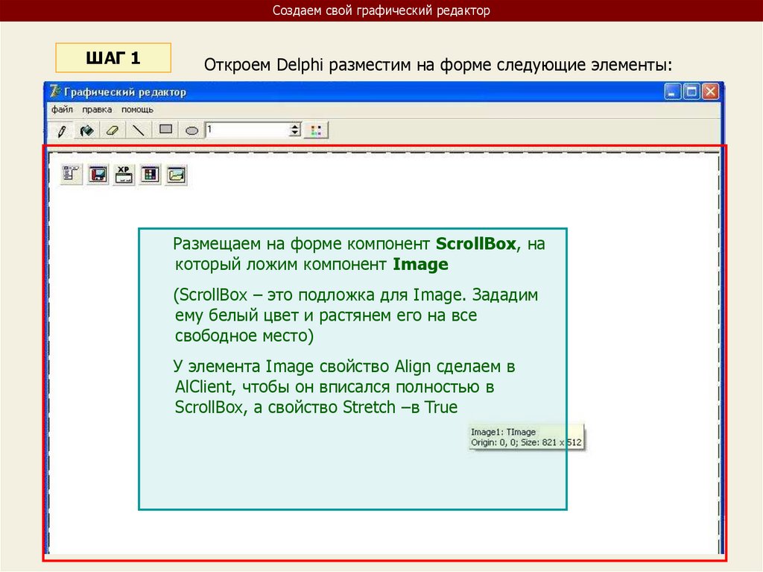Click the bold word Image in the instruction
The width and height of the screenshot is (763, 572).
(x=420, y=264)
